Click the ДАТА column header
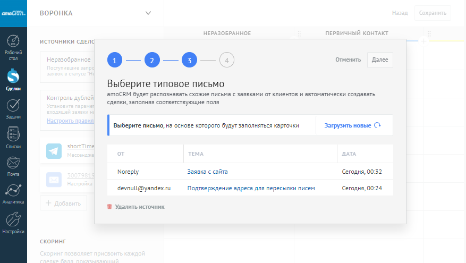 (x=349, y=154)
